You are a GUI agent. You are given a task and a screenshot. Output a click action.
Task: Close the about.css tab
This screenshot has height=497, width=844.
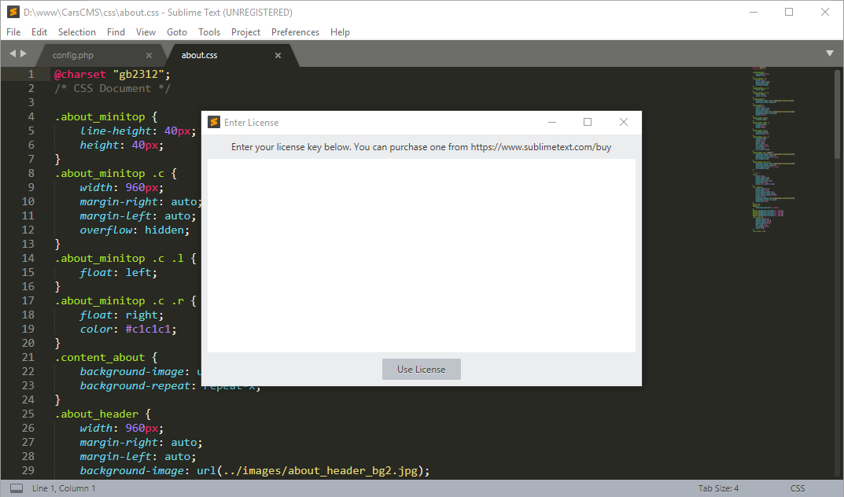pos(278,55)
